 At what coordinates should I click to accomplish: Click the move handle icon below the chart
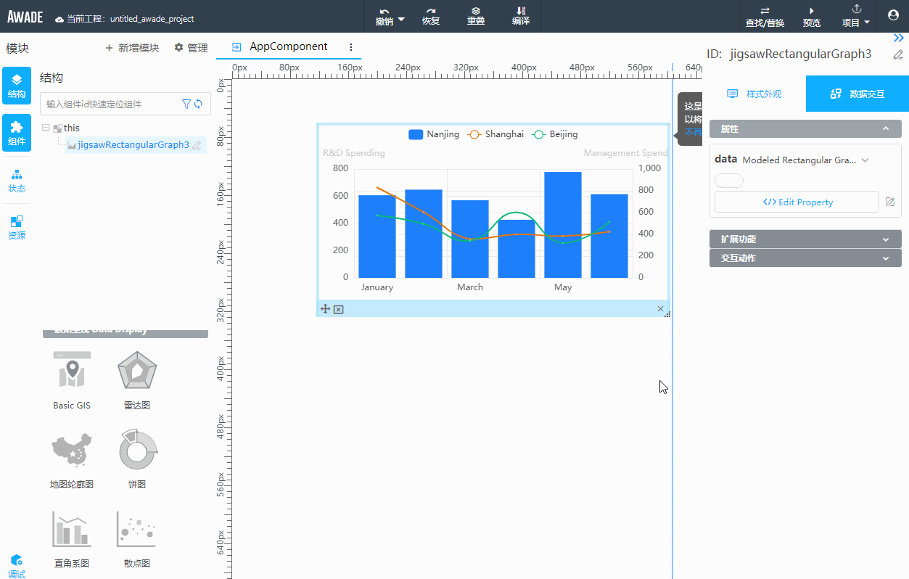coord(326,310)
